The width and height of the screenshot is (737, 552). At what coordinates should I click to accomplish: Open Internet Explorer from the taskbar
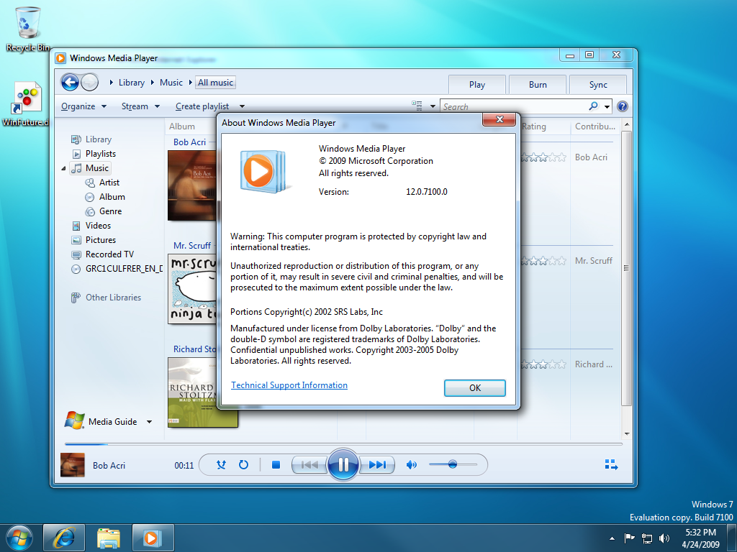pos(64,538)
